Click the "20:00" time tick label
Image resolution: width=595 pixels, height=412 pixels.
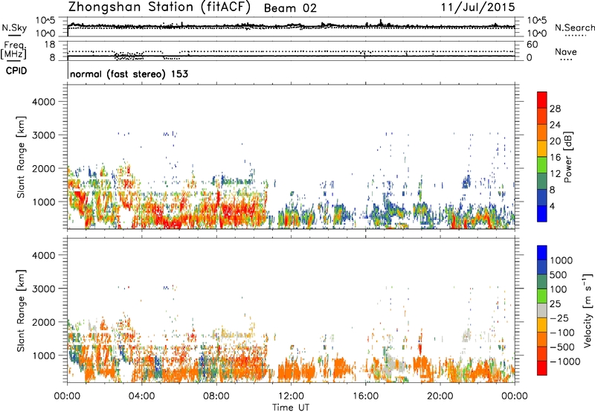click(440, 396)
